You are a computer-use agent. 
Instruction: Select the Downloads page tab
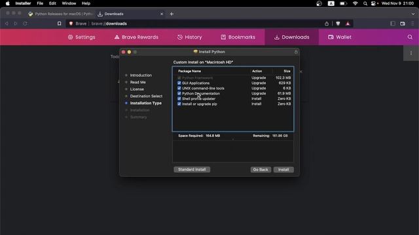pyautogui.click(x=292, y=37)
